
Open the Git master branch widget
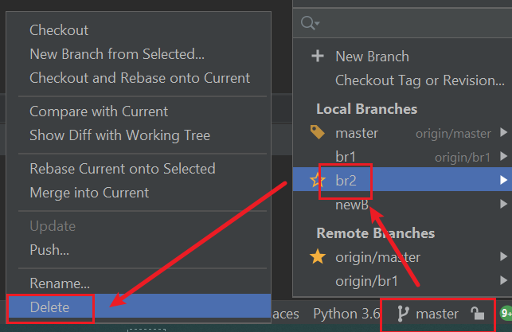438,314
